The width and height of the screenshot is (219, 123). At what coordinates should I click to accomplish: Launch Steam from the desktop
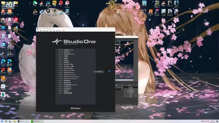click(42, 11)
